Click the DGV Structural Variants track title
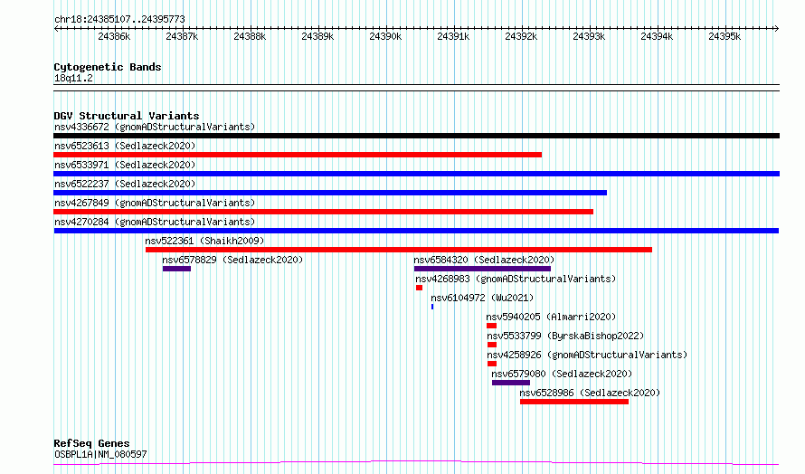Image resolution: width=805 pixels, height=474 pixels. click(127, 116)
